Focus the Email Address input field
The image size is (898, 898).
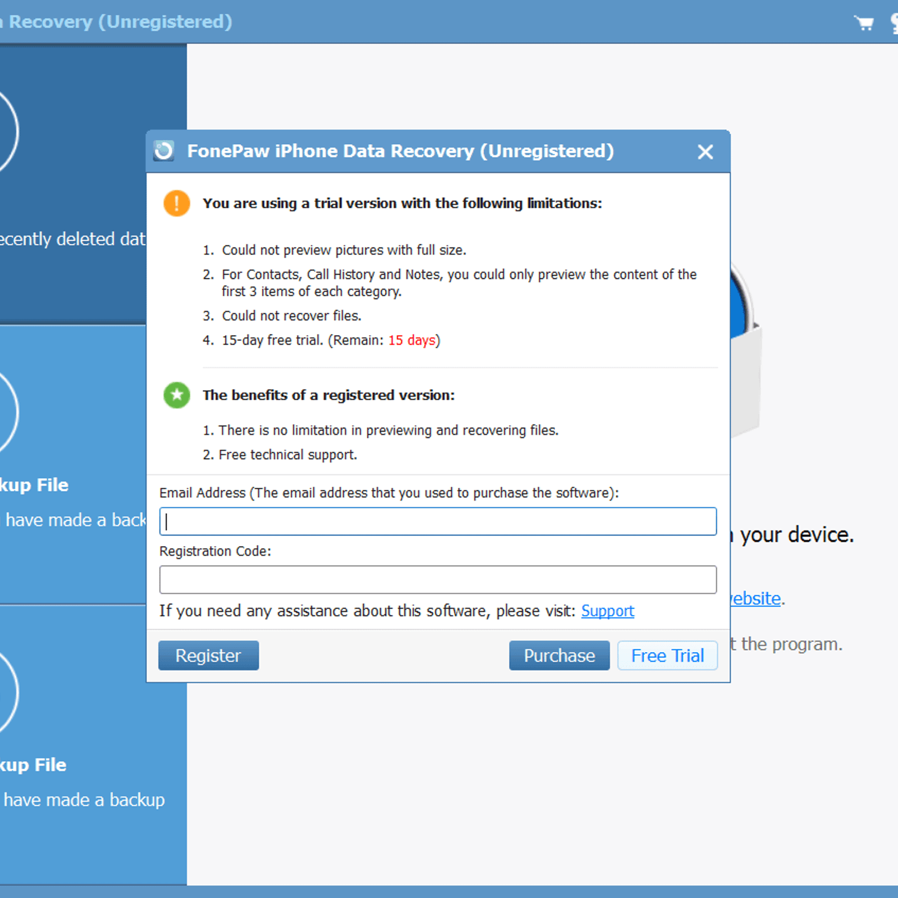pos(438,521)
